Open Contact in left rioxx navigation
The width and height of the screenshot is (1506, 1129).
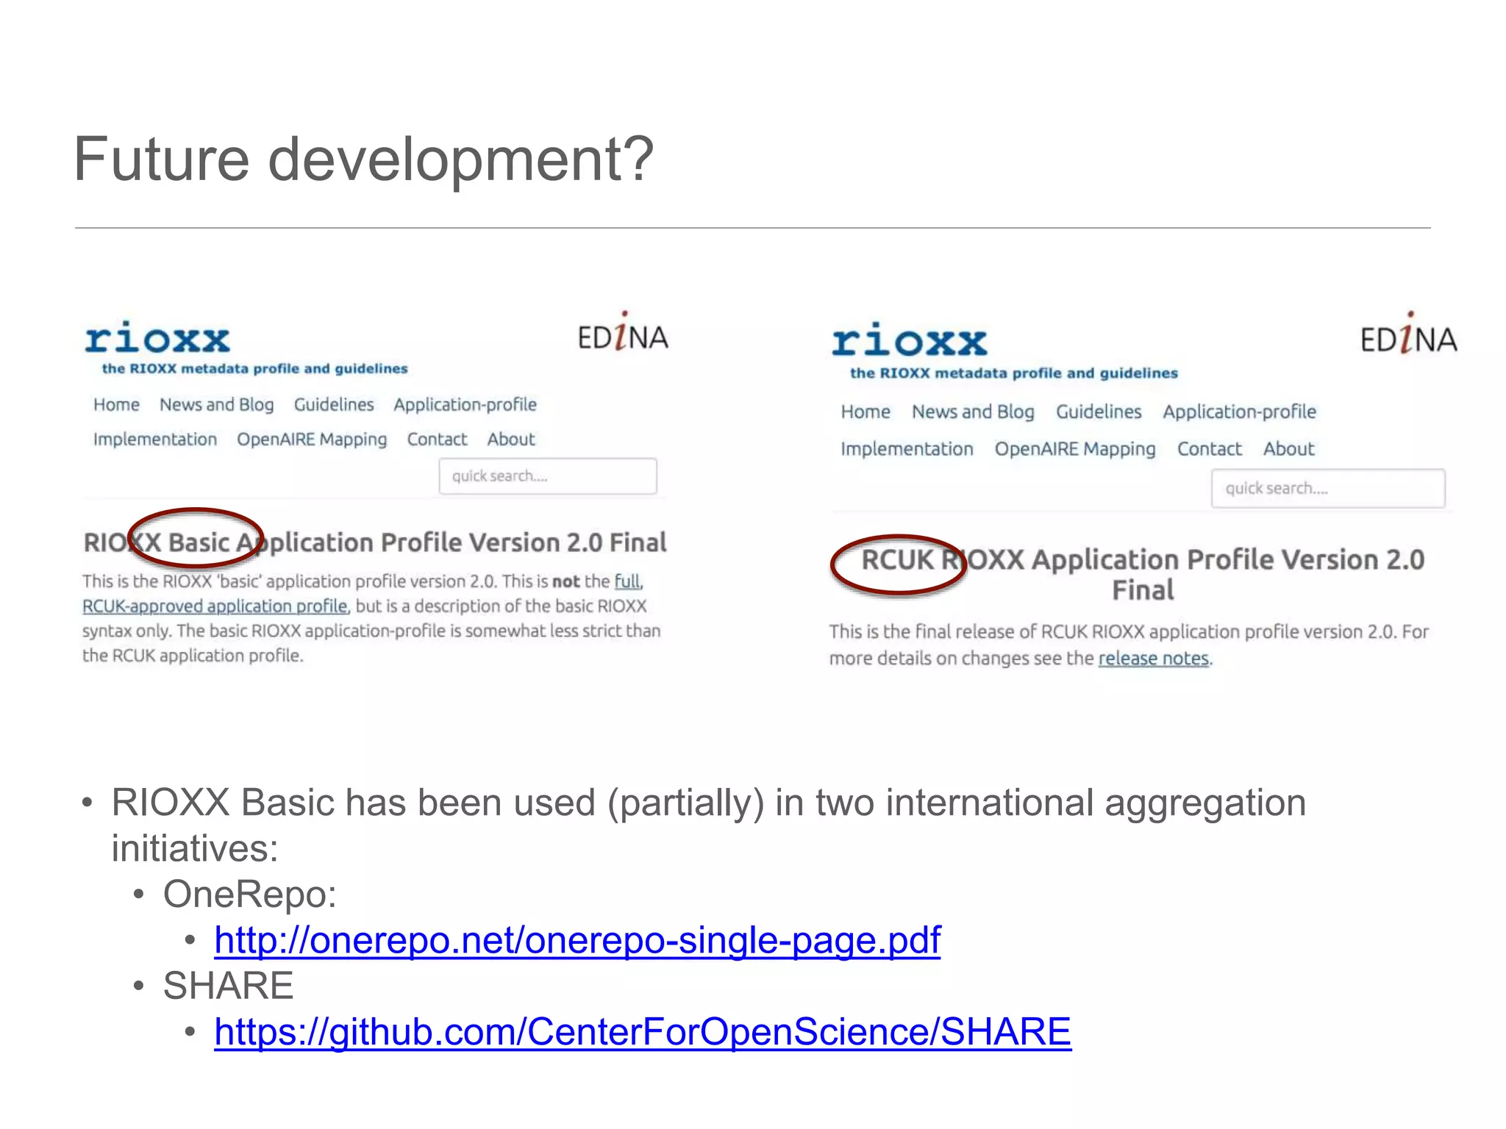437,440
